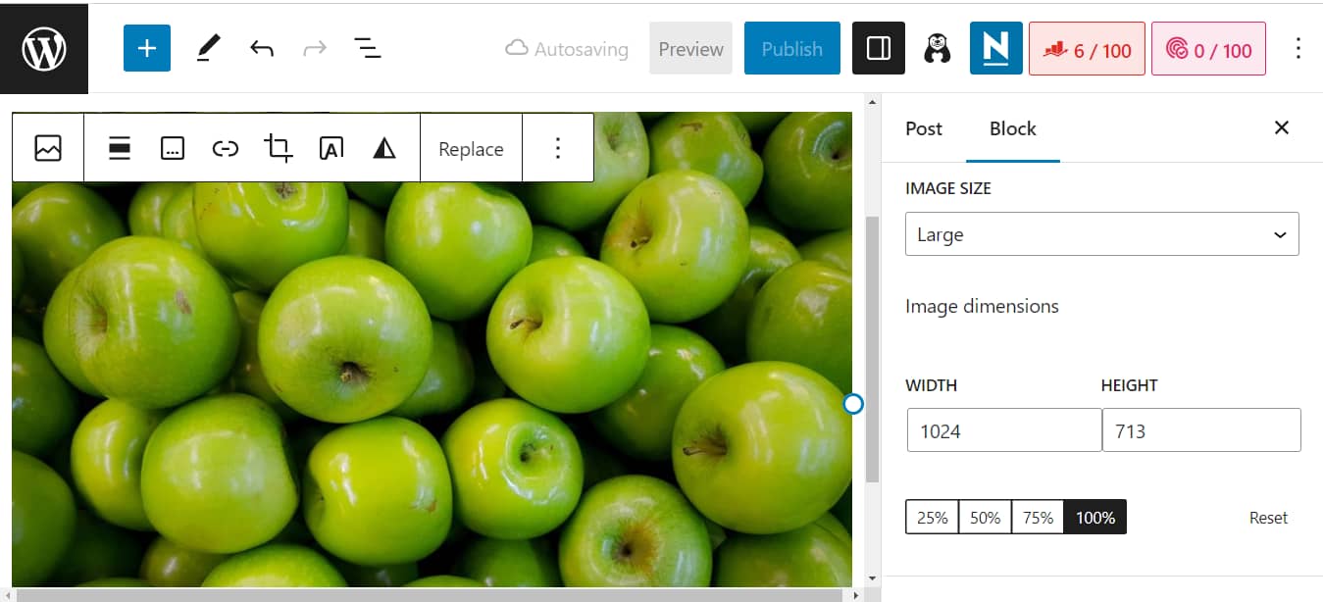
Task: Click the image right resize handle
Action: [x=853, y=404]
